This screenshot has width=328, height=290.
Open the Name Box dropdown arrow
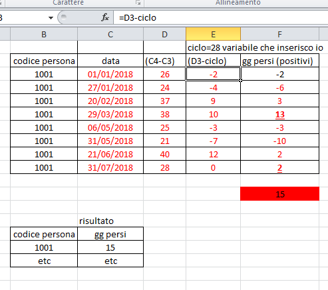pos(51,18)
